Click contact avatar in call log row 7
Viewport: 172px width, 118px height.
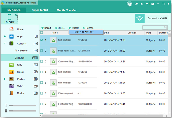(53, 104)
